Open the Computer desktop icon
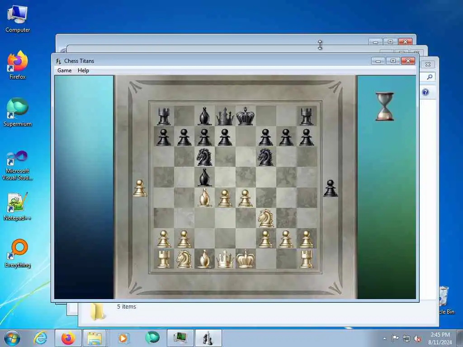This screenshot has width=463, height=347. [18, 19]
